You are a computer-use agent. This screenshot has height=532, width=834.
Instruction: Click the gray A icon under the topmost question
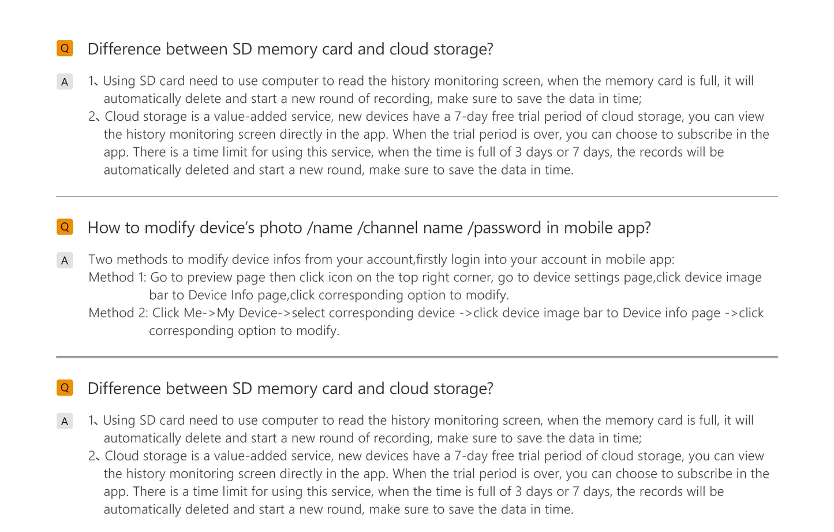pos(65,82)
